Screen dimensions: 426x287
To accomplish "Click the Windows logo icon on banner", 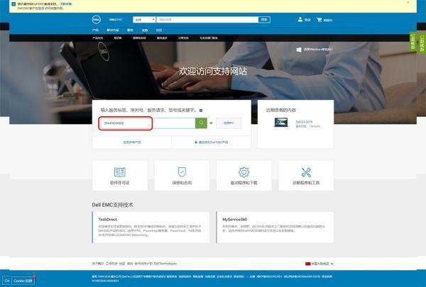I will tap(299, 50).
